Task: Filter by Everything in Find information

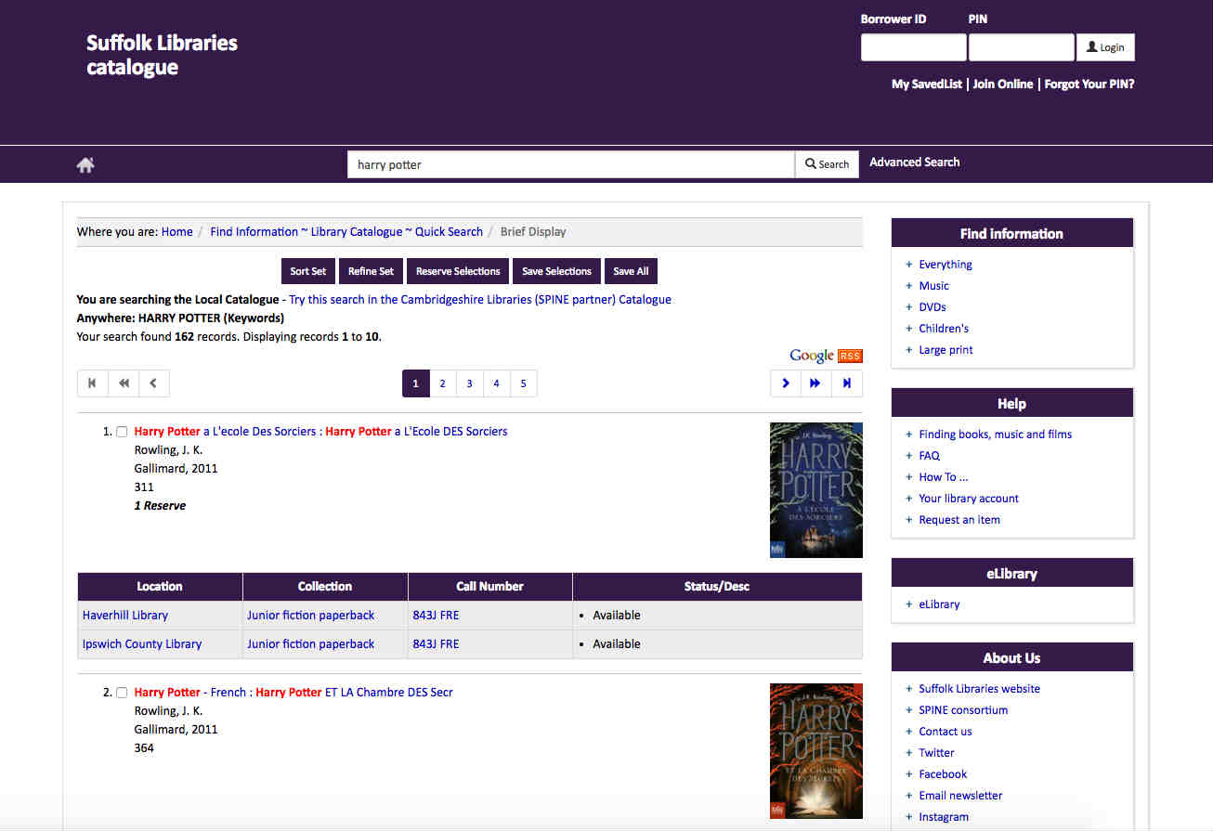Action: (946, 265)
